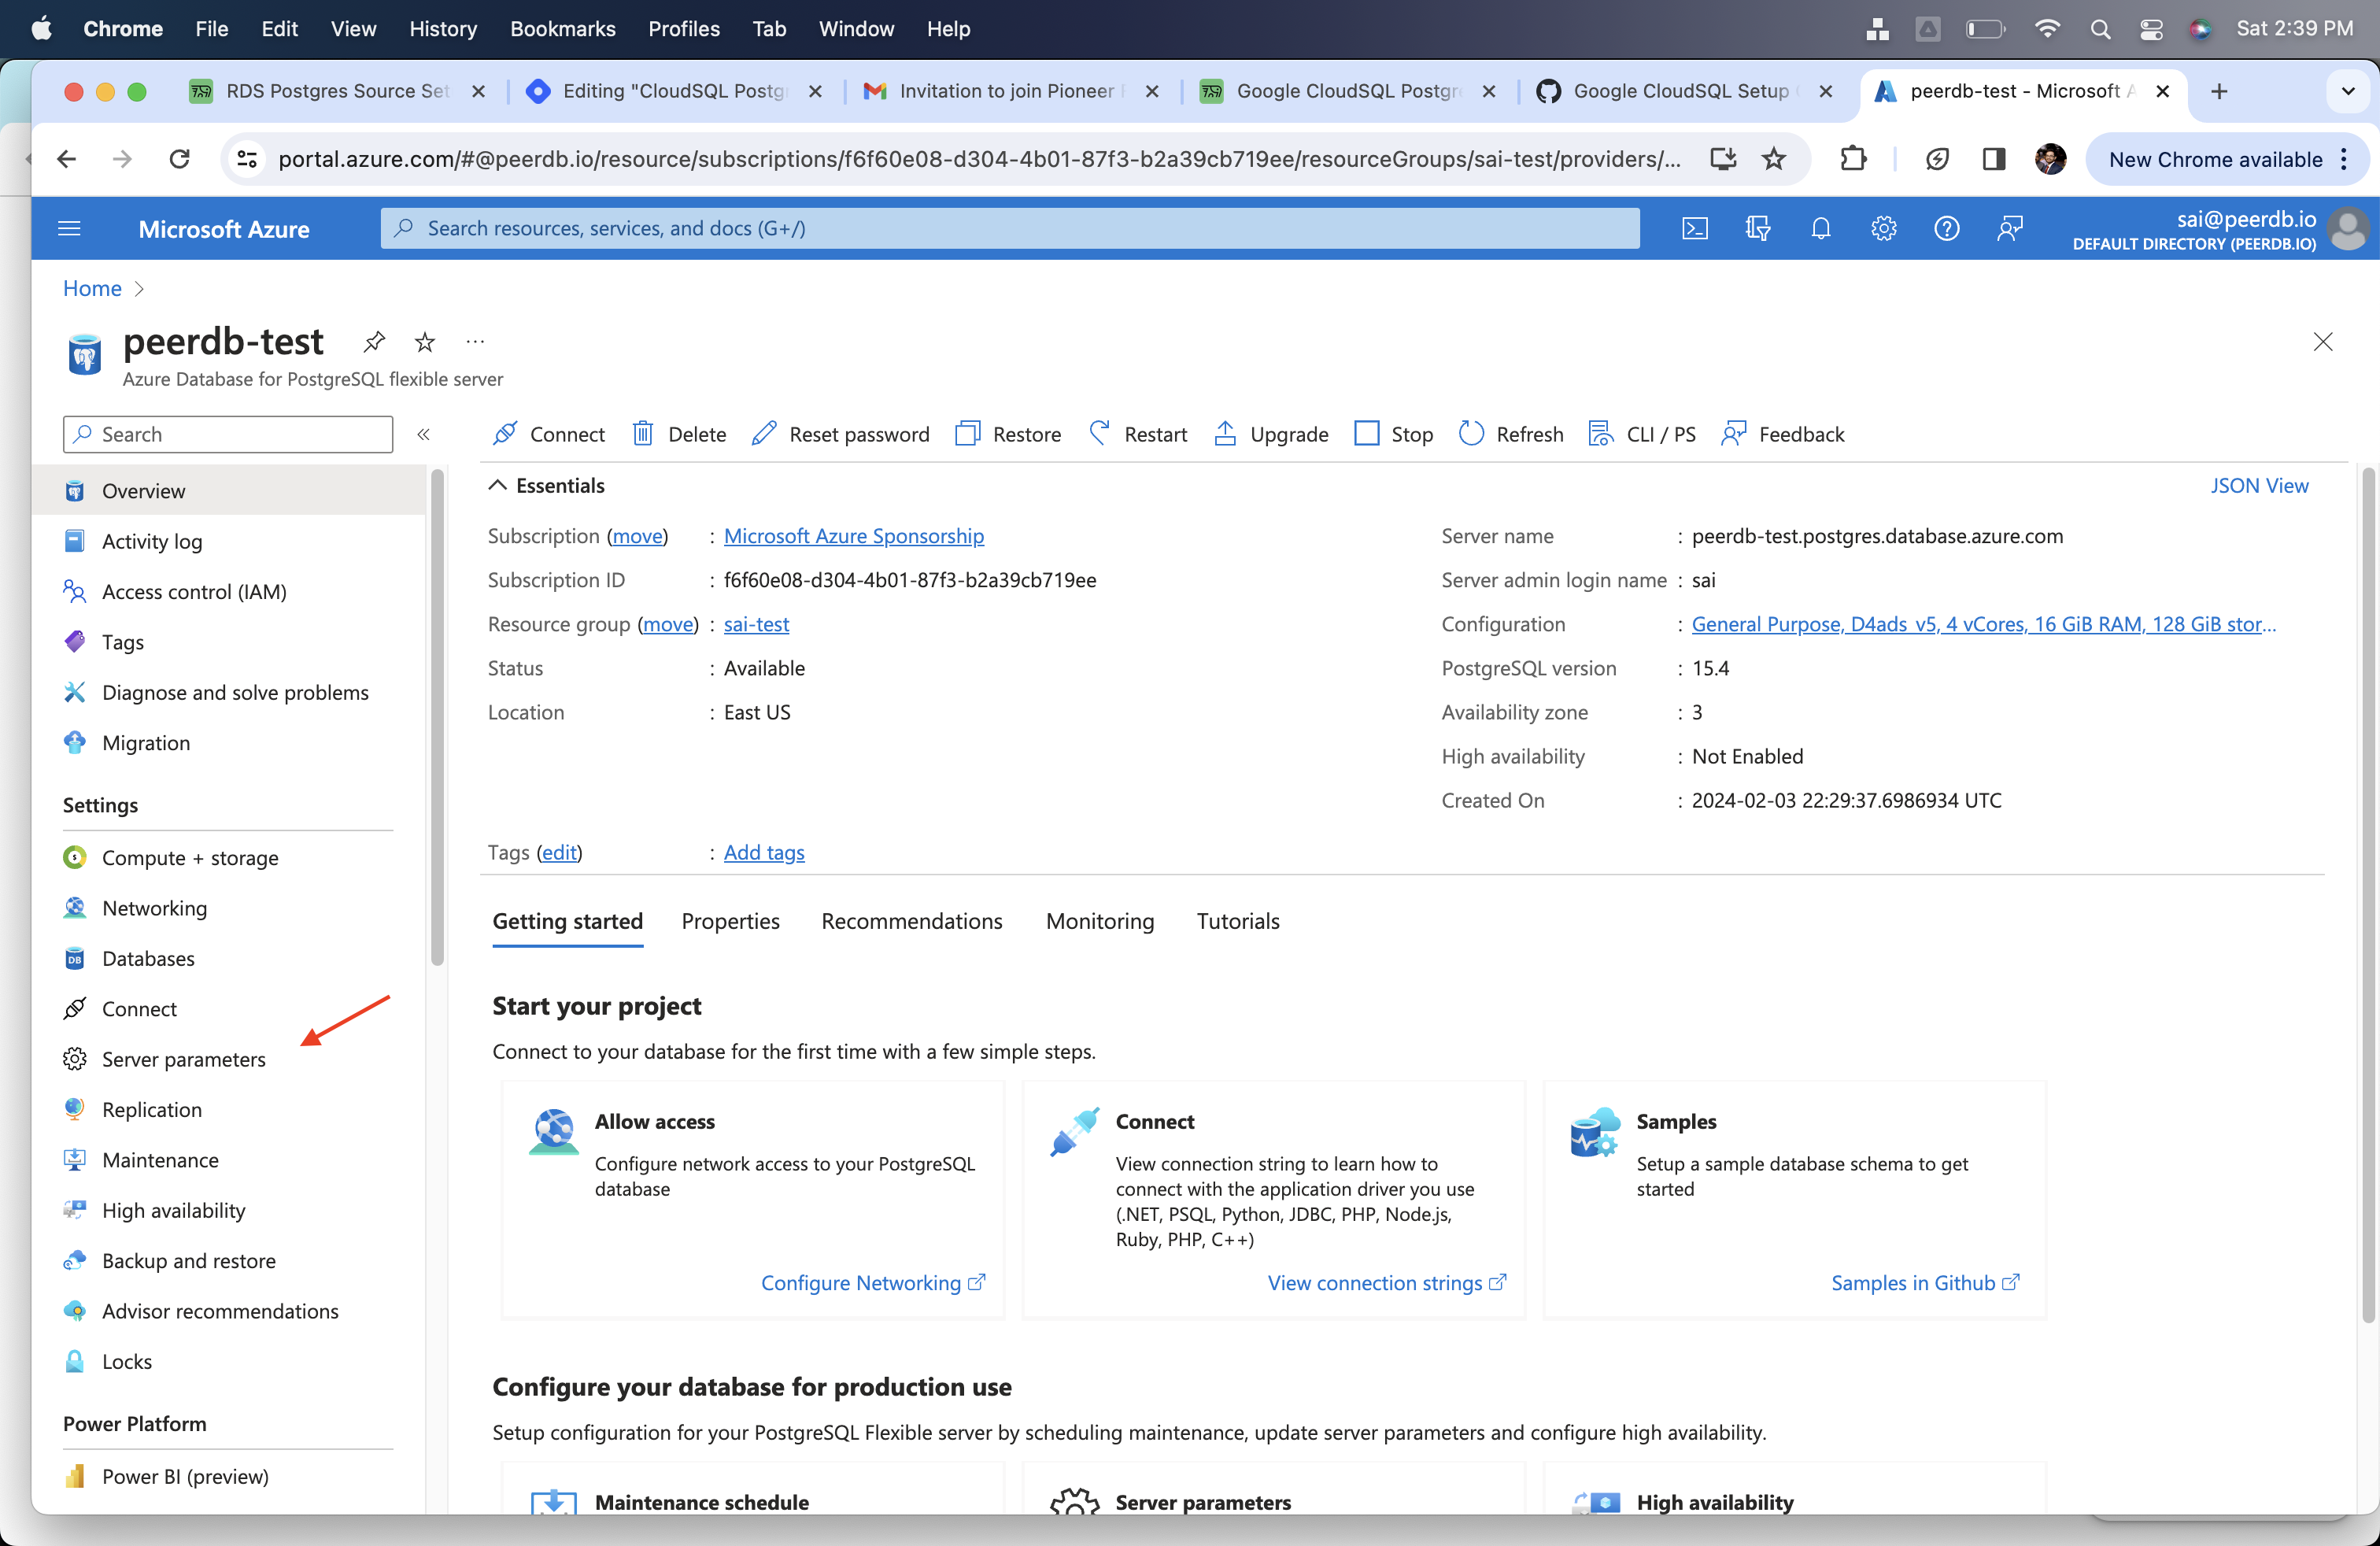Screen dimensions: 2380x1546
Task: Expand Recommendations tab panel
Action: (x=911, y=921)
